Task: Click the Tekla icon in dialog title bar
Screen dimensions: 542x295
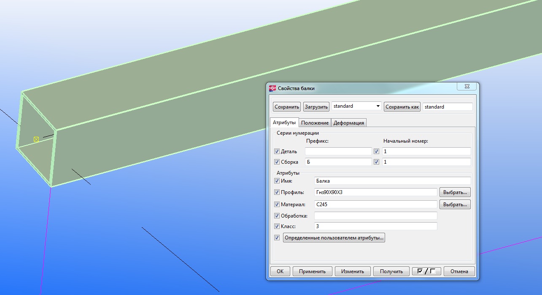Action: click(x=272, y=88)
